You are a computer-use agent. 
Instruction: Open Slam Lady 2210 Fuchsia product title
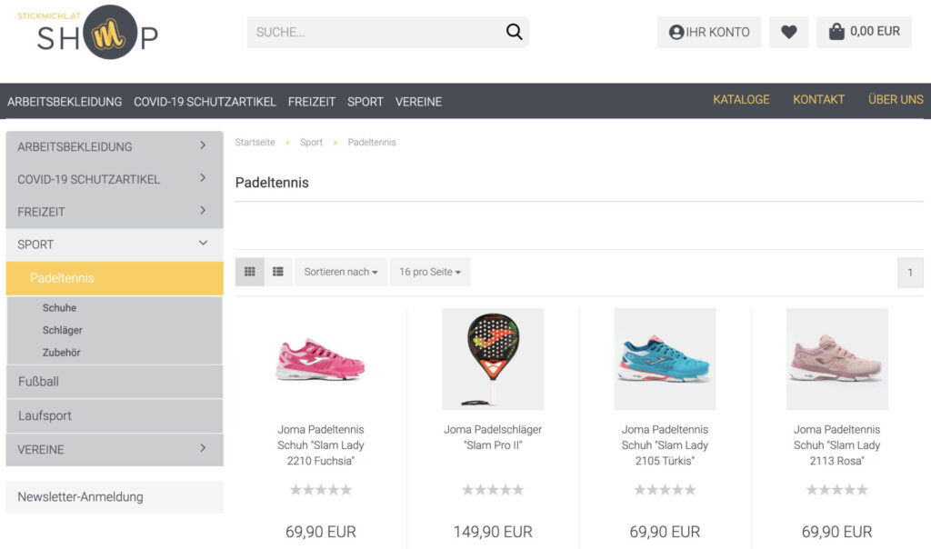321,445
